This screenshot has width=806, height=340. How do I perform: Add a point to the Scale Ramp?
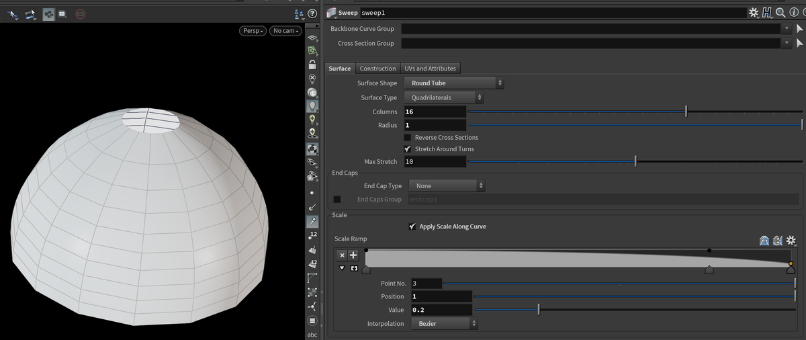[353, 255]
